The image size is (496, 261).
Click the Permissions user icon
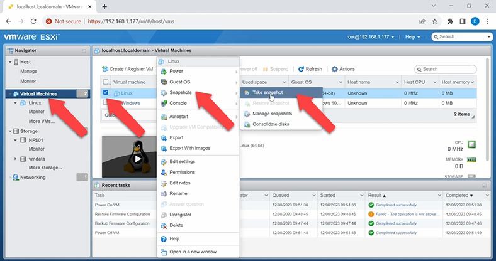[x=164, y=173]
